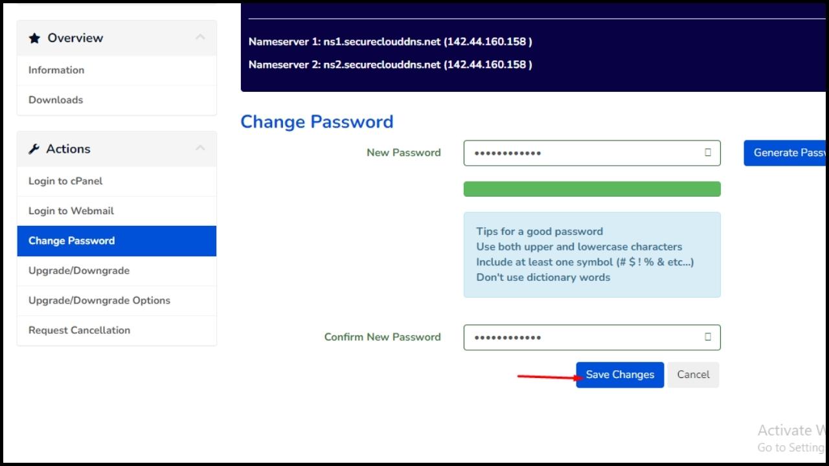This screenshot has height=466, width=829.
Task: Click Go to Settings to activate Windows
Action: (x=790, y=447)
